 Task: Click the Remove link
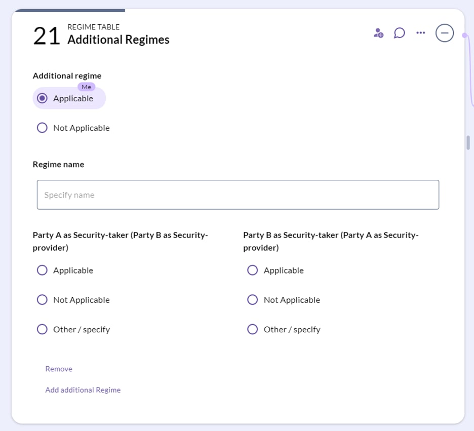(59, 369)
